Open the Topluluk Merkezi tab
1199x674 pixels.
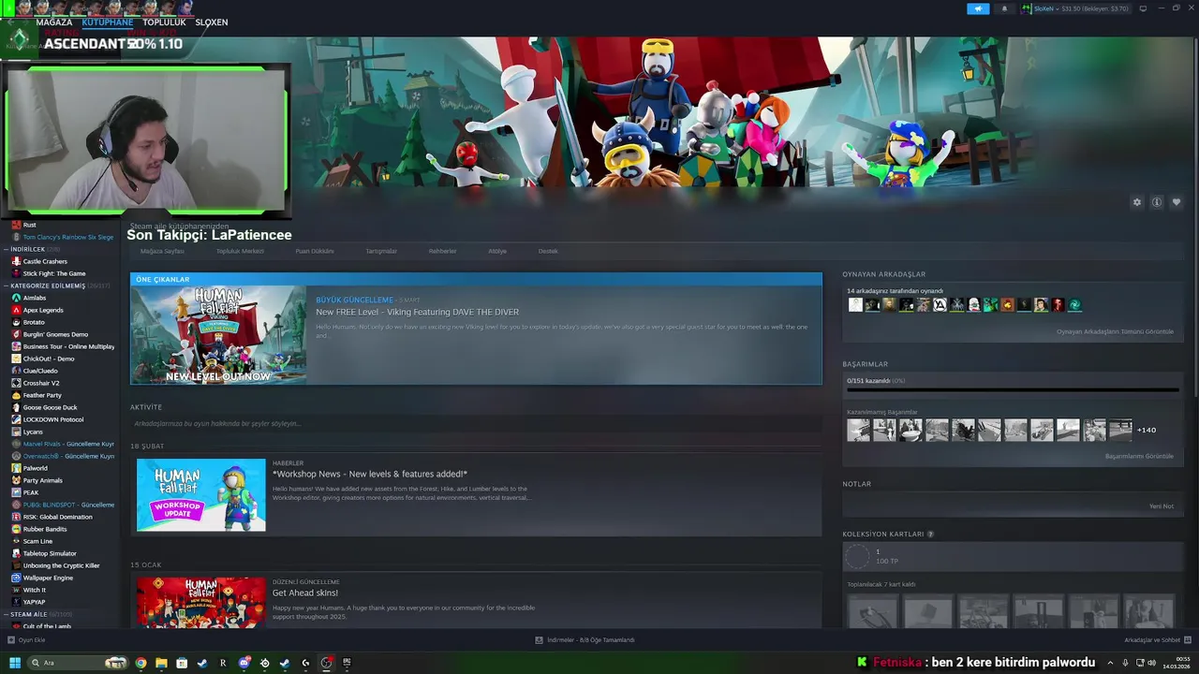240,251
